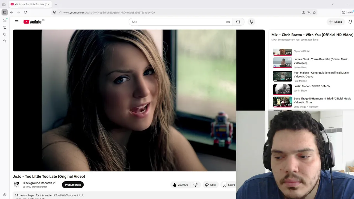Open Blackground Records 2.0 channel link

tap(40, 183)
